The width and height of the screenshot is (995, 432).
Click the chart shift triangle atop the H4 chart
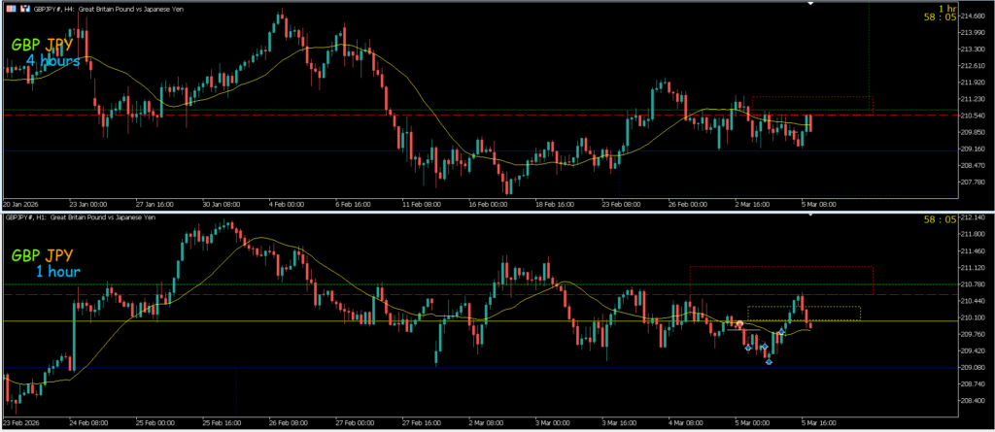click(x=809, y=3)
